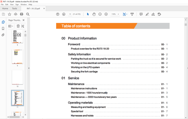Click the Table of contents heading
The image size is (188, 119).
click(76, 26)
